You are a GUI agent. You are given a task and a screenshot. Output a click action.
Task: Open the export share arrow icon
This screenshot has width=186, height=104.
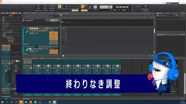tap(146, 6)
